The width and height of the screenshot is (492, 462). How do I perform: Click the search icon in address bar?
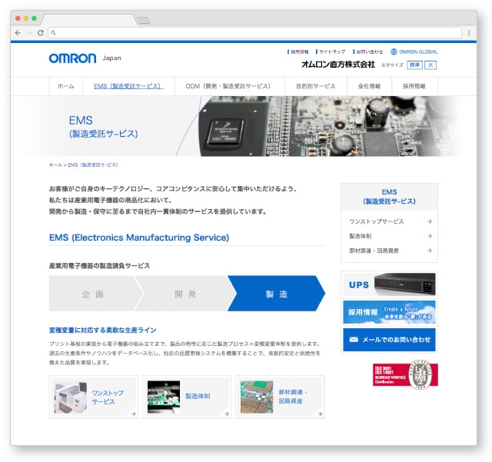pos(53,32)
